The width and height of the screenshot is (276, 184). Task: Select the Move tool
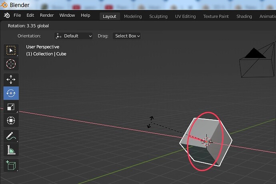(11, 79)
